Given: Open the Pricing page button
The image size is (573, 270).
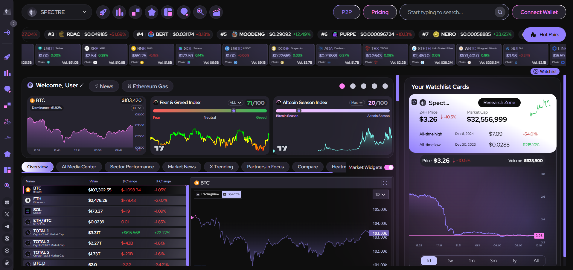Looking at the screenshot, I should point(380,12).
